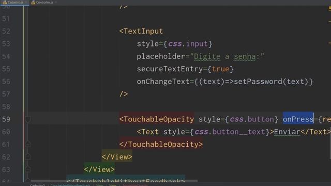Click line number 61 in gutter
The image size is (331, 186).
coord(6,145)
